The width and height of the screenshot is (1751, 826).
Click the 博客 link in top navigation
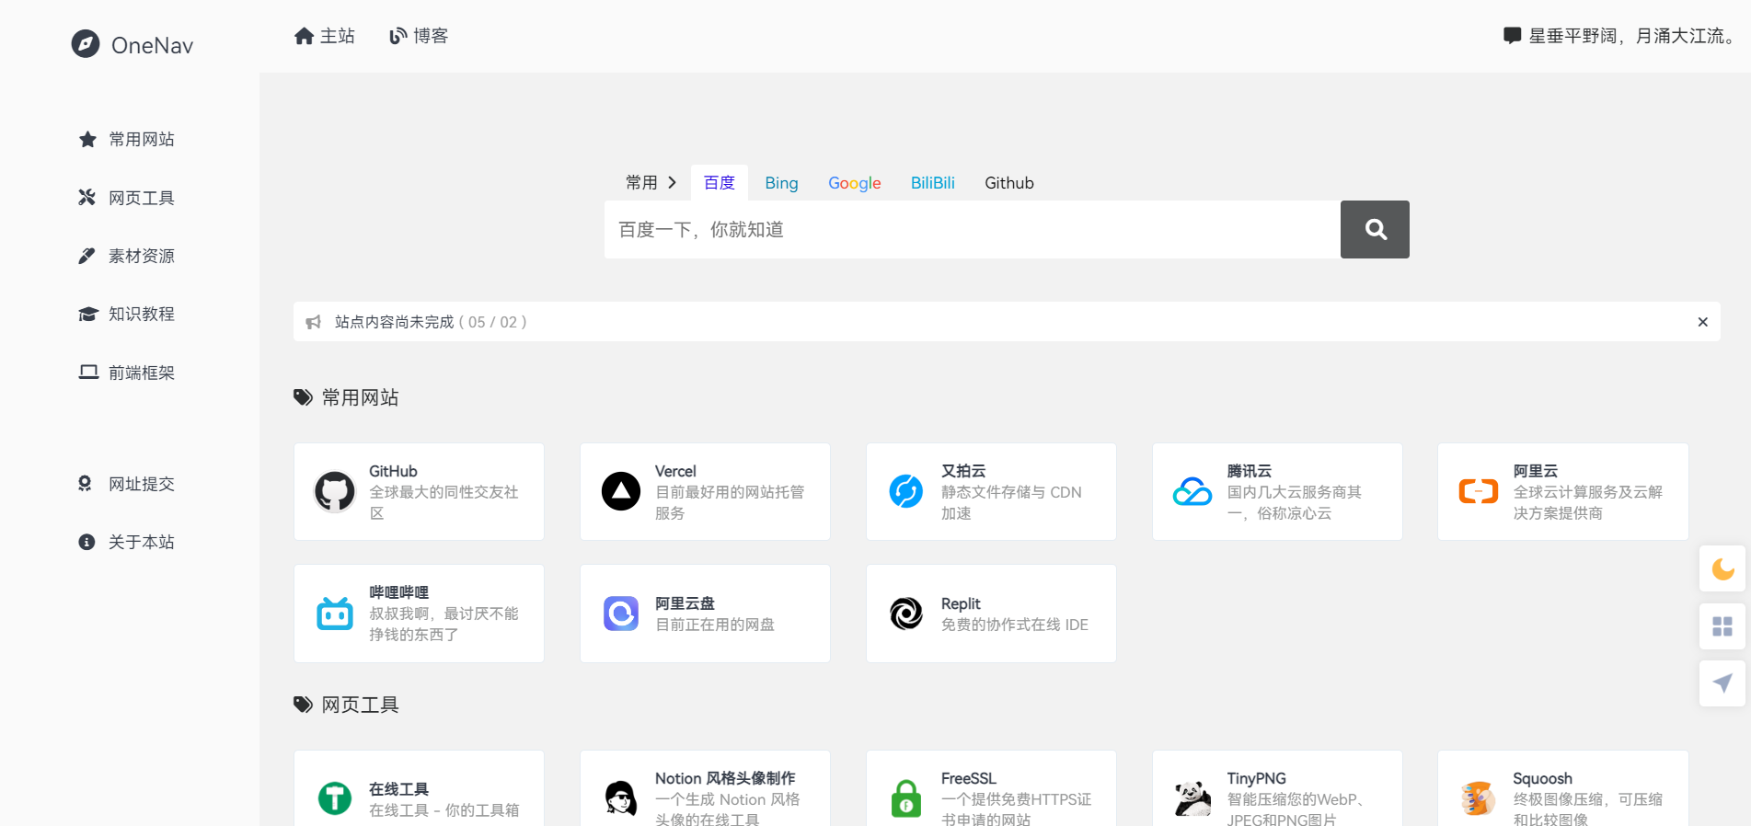tap(420, 36)
